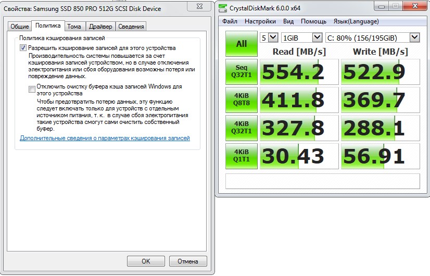Image resolution: width=430 pixels, height=276 pixels.
Task: Open the Язык(Language) menu
Action: pos(356,21)
